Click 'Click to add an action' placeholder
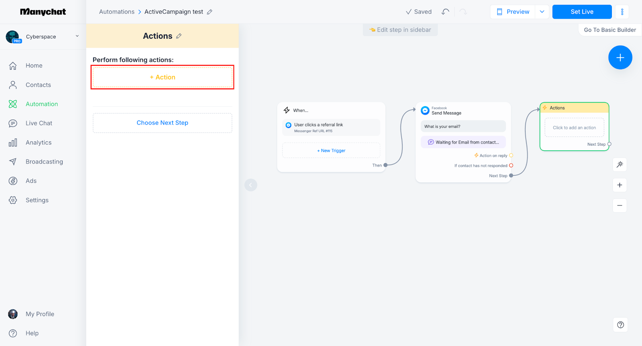The image size is (642, 346). click(x=574, y=128)
